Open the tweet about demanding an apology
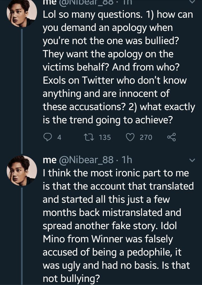This screenshot has width=202, height=285. coord(119,67)
